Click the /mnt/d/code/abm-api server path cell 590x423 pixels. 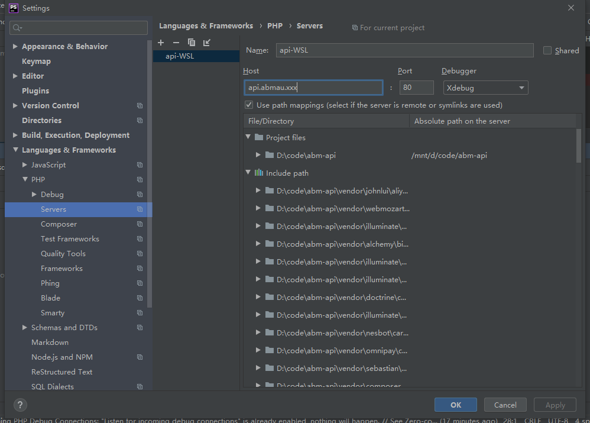coord(449,155)
